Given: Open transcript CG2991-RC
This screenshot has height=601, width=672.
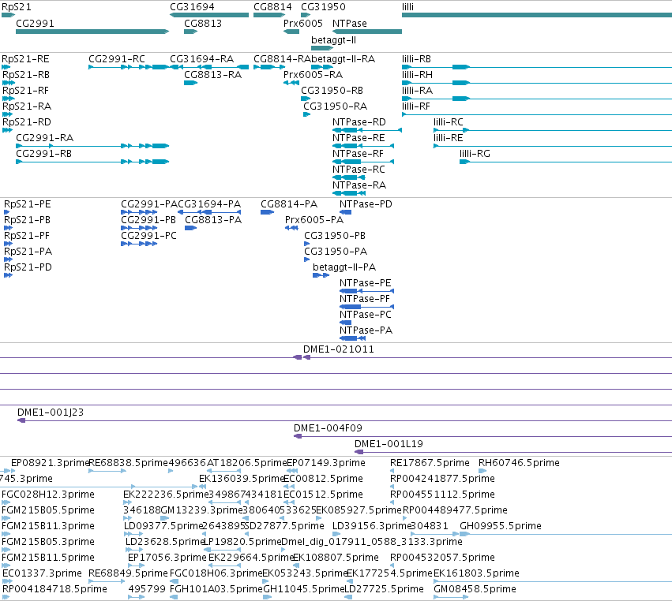Looking at the screenshot, I should tap(117, 58).
